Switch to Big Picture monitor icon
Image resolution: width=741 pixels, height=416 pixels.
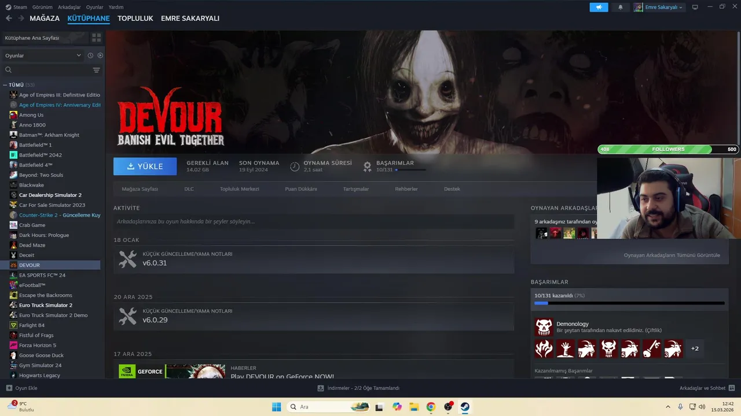click(695, 7)
